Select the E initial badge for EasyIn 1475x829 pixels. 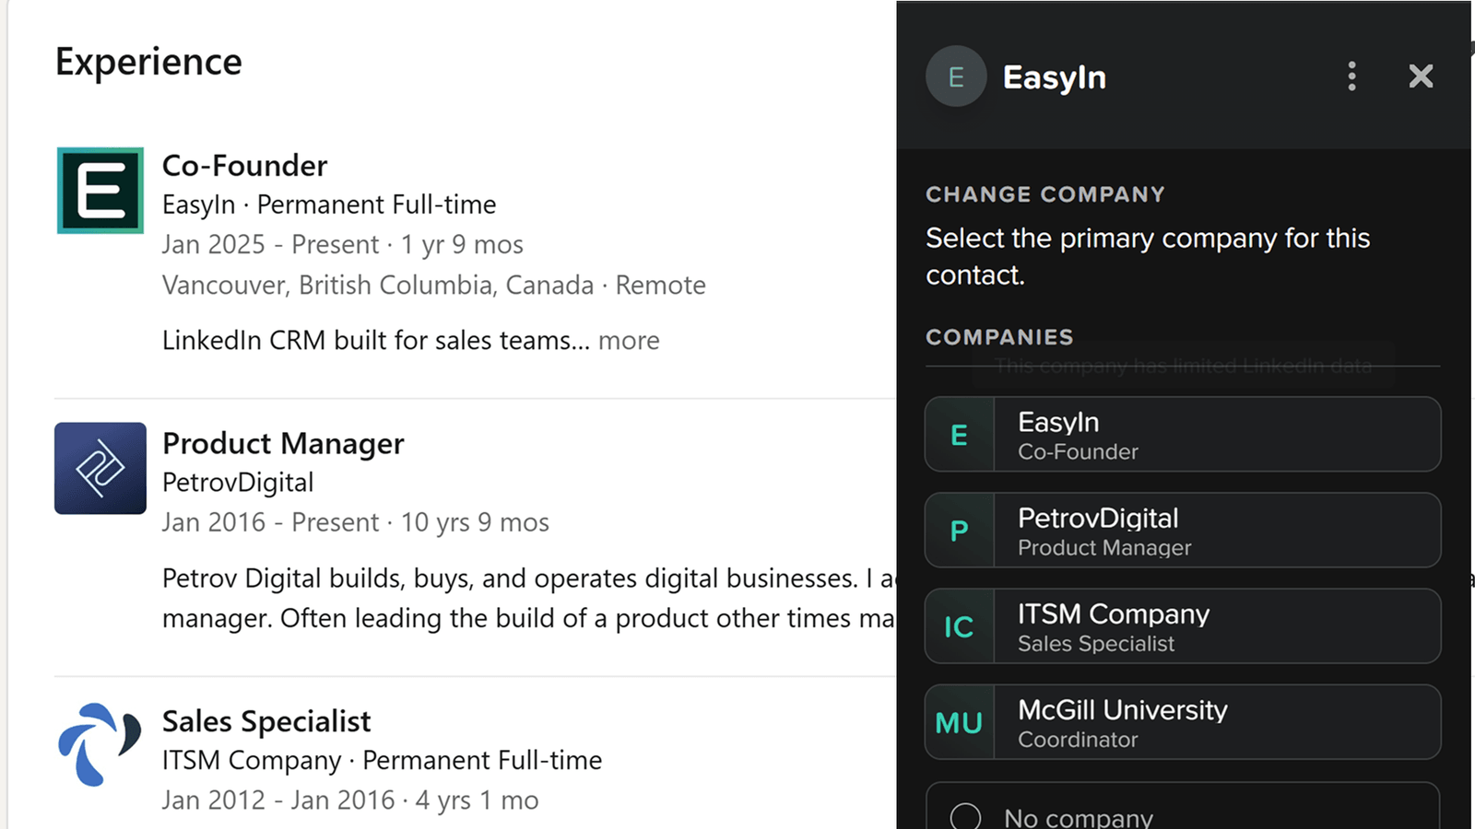[x=960, y=435]
